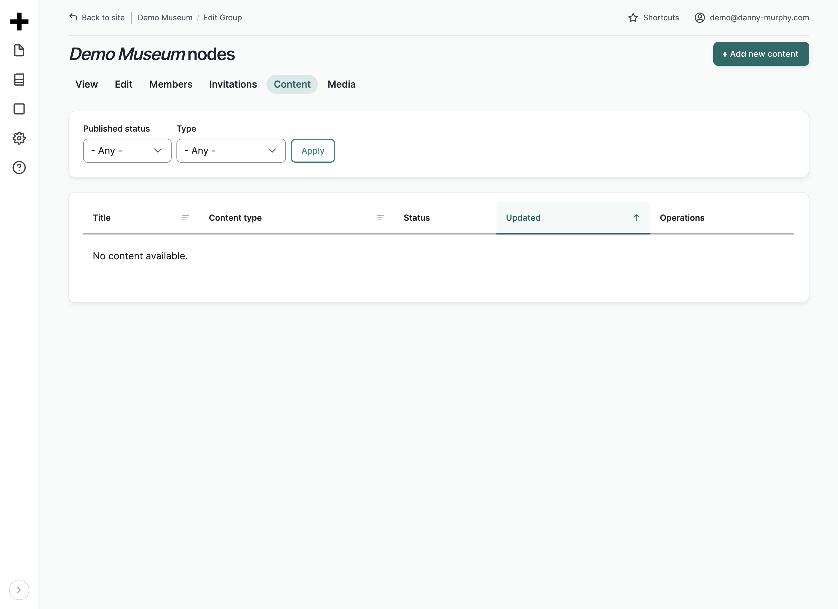
Task: Open the square Appearance icon in sidebar
Action: pyautogui.click(x=19, y=109)
